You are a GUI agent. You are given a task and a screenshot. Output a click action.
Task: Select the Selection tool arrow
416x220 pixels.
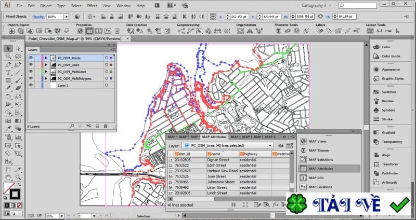(x=7, y=49)
